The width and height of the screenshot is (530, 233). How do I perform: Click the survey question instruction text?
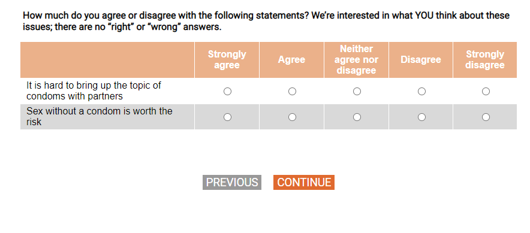(x=266, y=21)
